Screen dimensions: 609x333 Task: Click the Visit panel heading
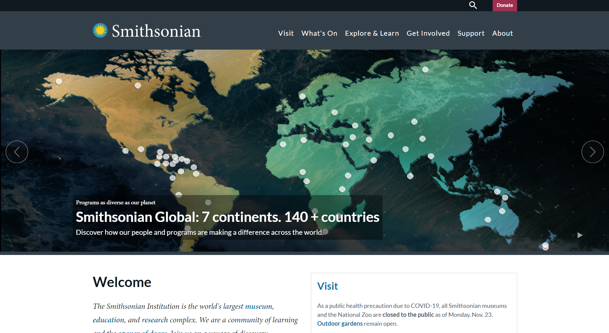click(328, 286)
